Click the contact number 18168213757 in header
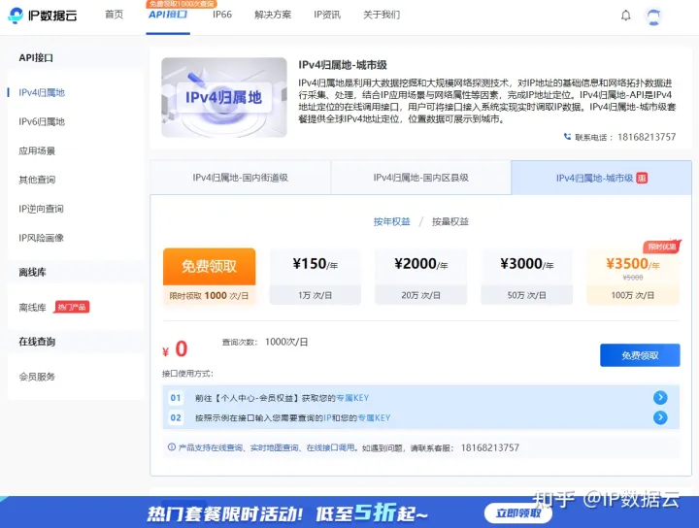This screenshot has height=528, width=699. click(647, 137)
